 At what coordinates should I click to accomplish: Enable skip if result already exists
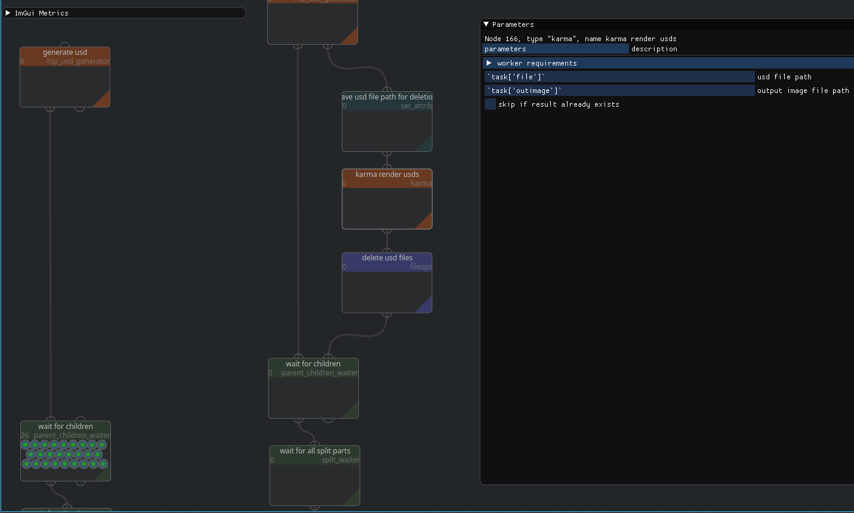[x=489, y=104]
